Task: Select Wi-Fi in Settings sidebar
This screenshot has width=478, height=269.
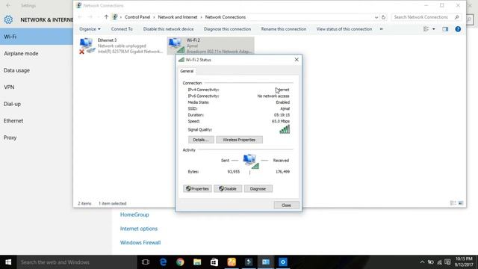Action: (x=37, y=37)
